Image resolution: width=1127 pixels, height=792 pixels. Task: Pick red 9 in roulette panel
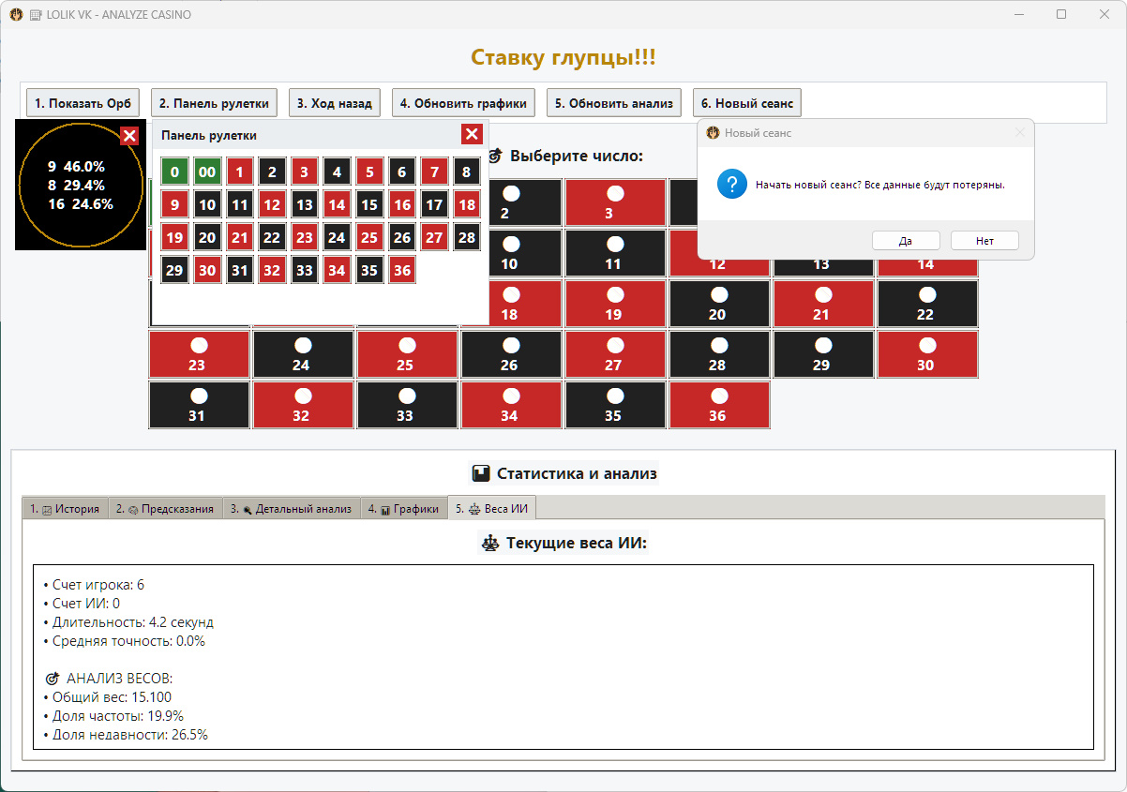pyautogui.click(x=174, y=204)
